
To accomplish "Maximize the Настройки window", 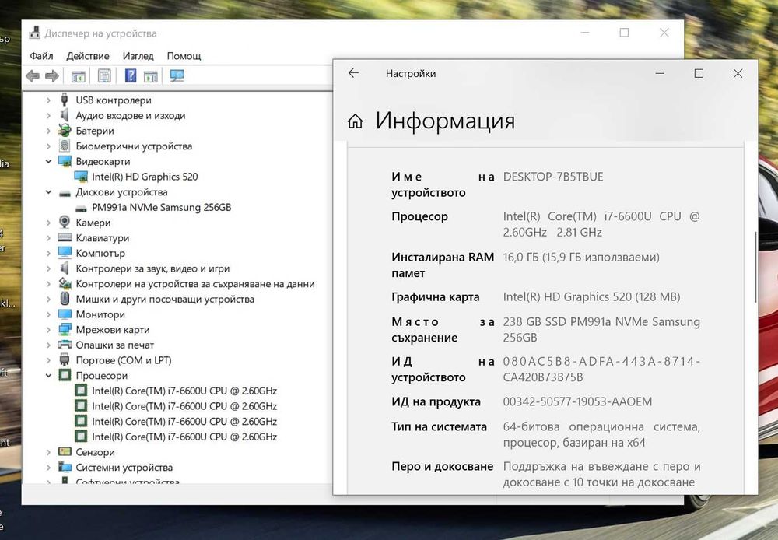I will coord(699,73).
